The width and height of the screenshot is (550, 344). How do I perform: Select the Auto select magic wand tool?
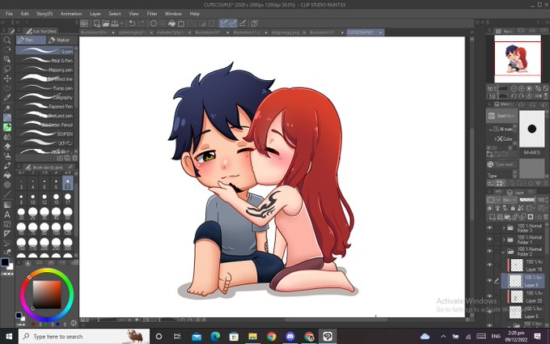click(6, 108)
